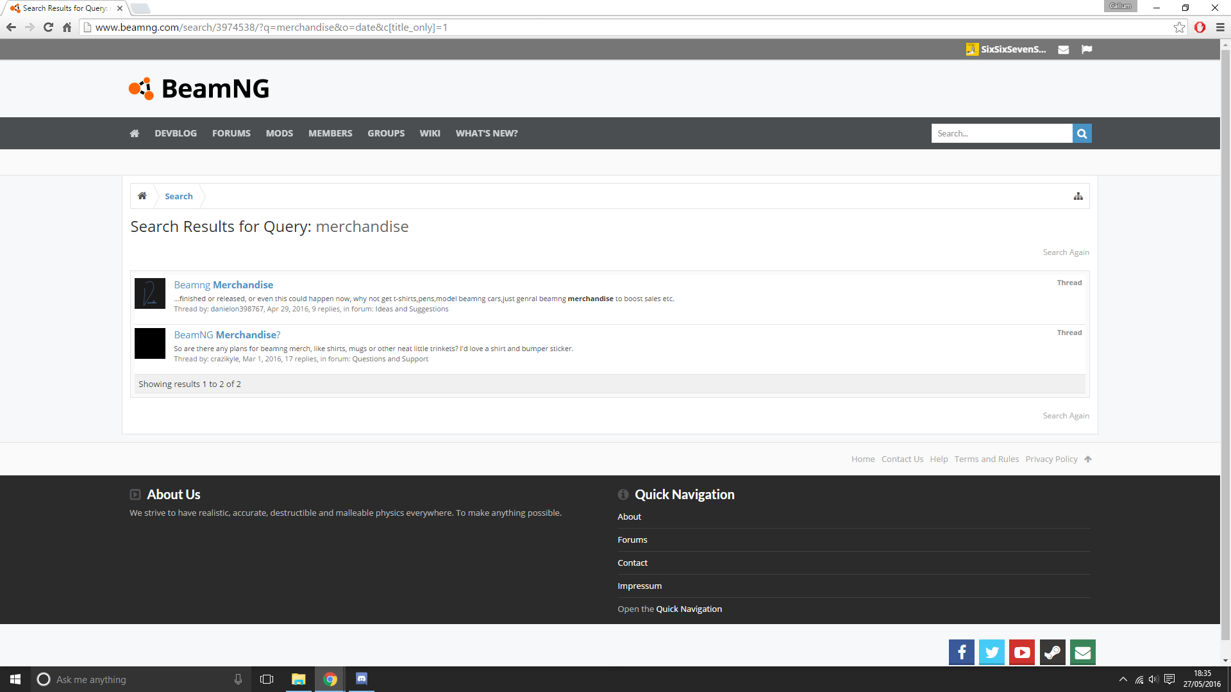Click the upper Search Again link

[1066, 252]
